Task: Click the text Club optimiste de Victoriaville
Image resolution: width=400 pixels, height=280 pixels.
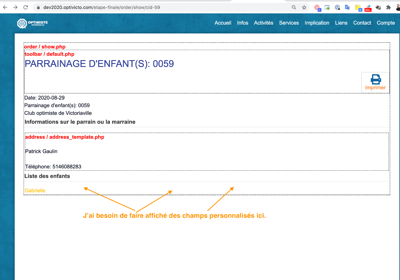Action: 58,113
